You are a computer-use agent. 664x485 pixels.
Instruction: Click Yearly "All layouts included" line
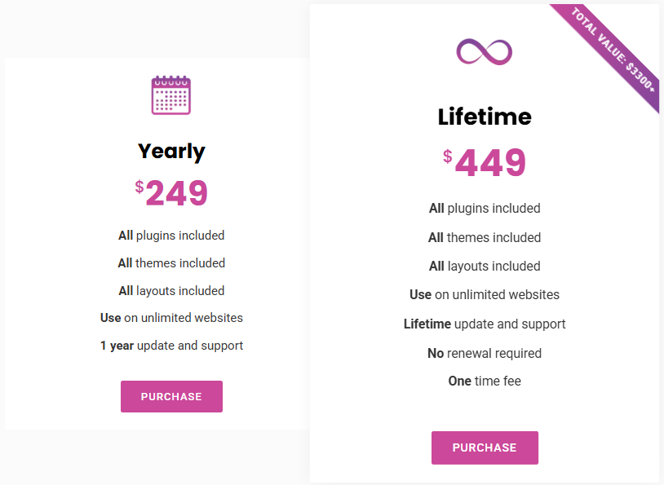click(x=171, y=291)
